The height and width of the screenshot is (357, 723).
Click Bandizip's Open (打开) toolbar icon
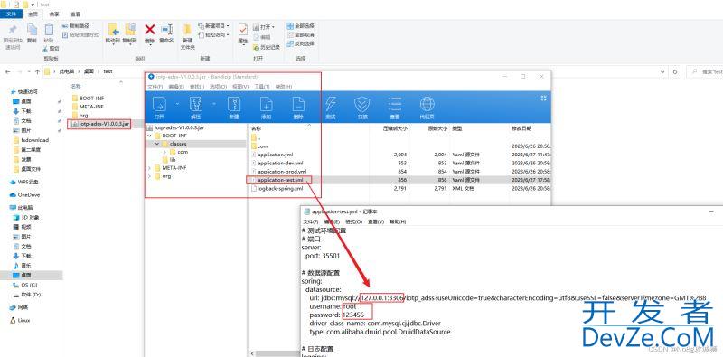[x=159, y=105]
